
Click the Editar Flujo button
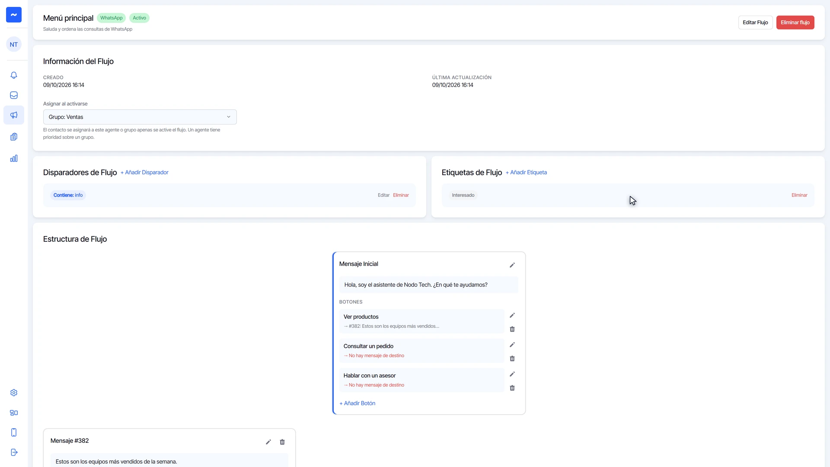click(755, 22)
